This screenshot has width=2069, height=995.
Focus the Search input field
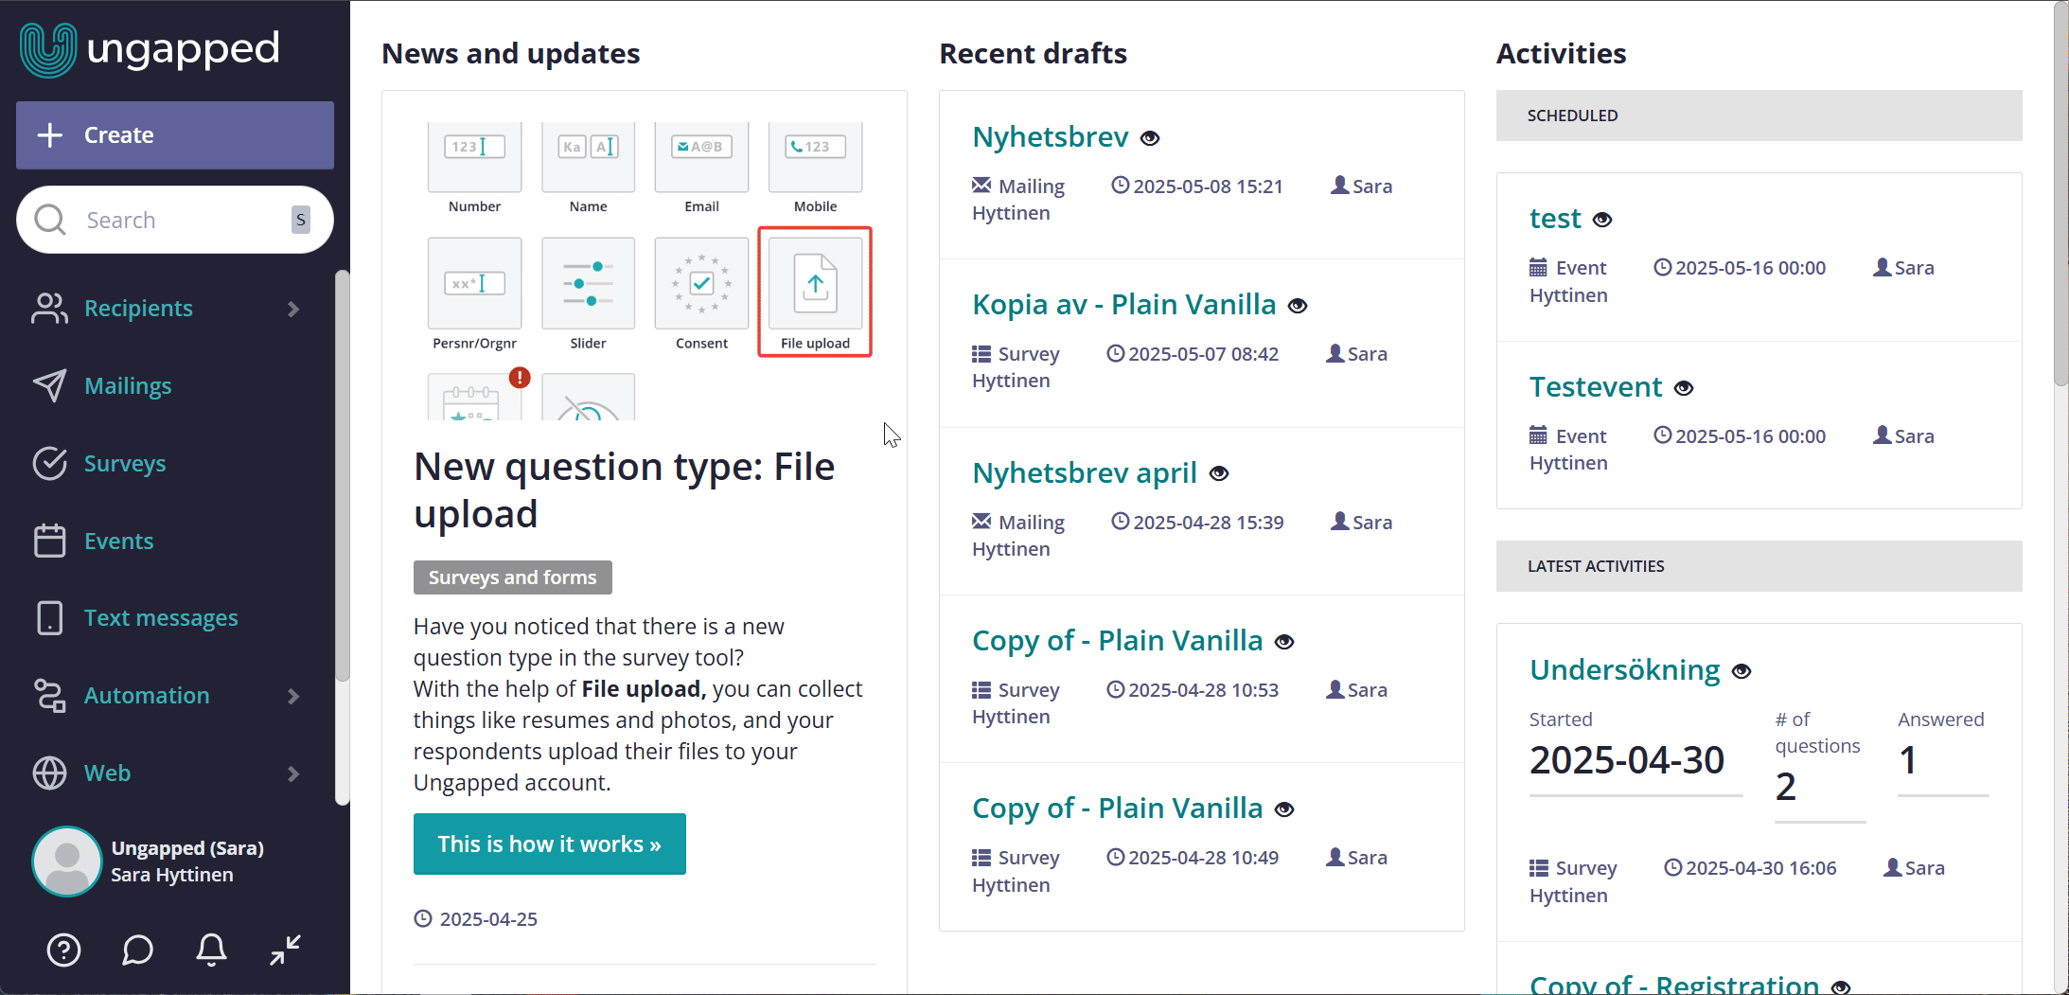175,220
